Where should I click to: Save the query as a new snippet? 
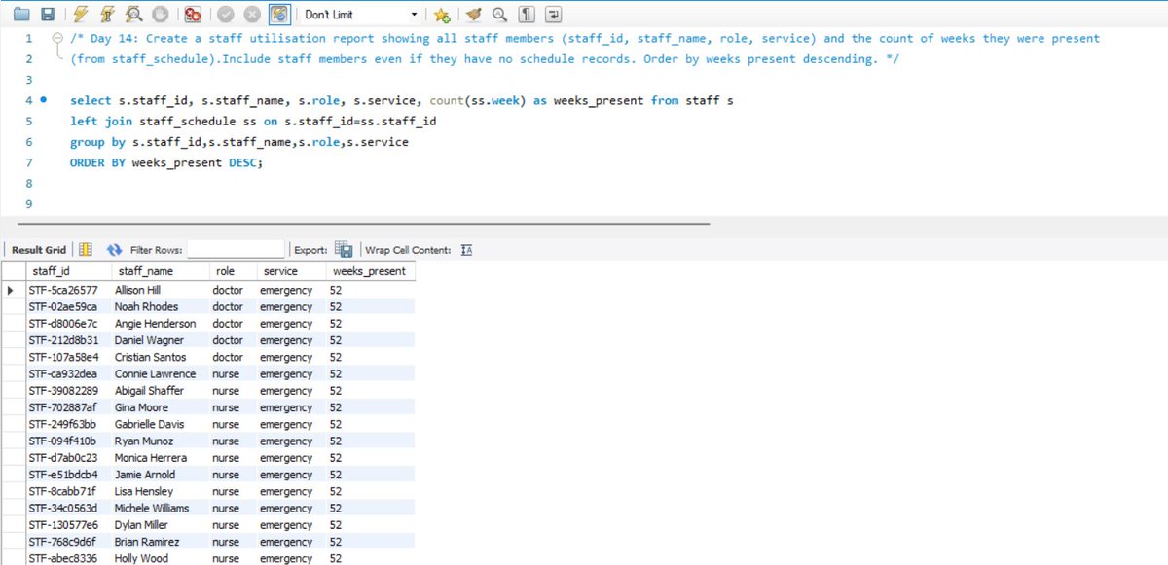(x=441, y=14)
